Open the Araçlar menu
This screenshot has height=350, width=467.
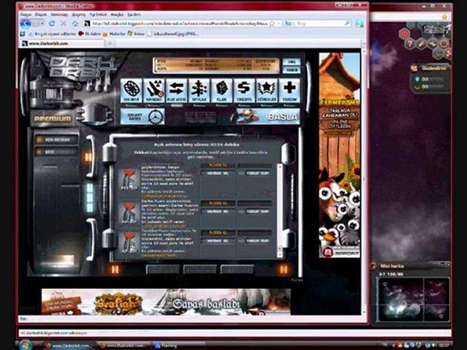click(117, 14)
